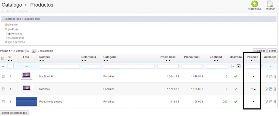Click the Expandir todo link

[32, 19]
